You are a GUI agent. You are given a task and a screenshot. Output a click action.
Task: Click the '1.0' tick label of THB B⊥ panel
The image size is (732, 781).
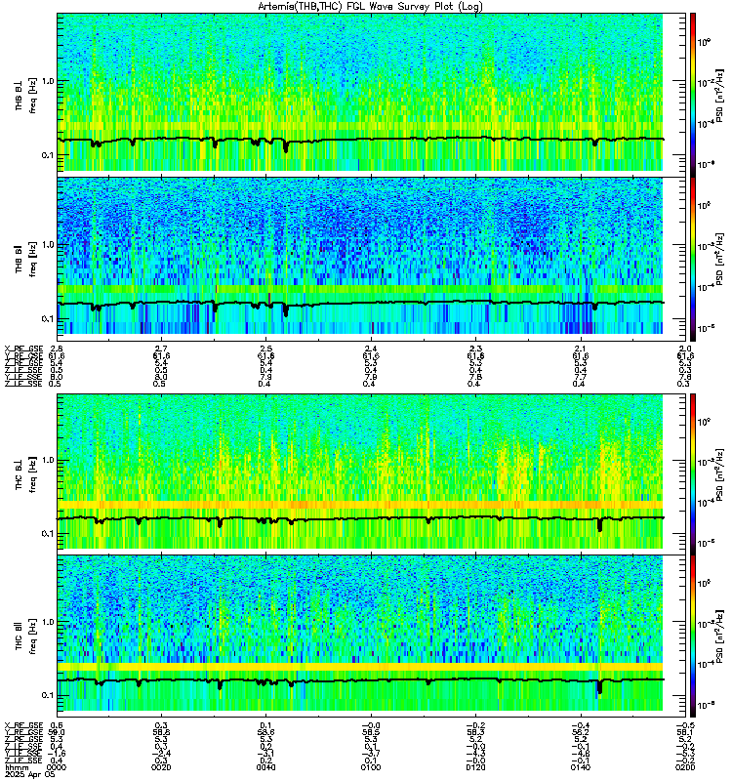coord(48,81)
